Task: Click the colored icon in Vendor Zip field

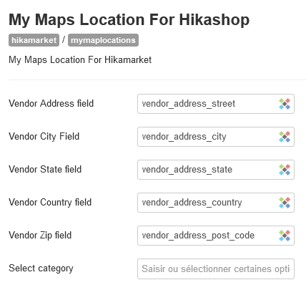Action: coord(285,236)
